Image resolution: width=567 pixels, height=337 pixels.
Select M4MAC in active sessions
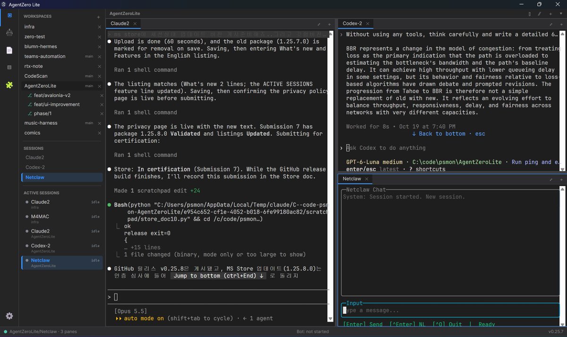pyautogui.click(x=62, y=218)
